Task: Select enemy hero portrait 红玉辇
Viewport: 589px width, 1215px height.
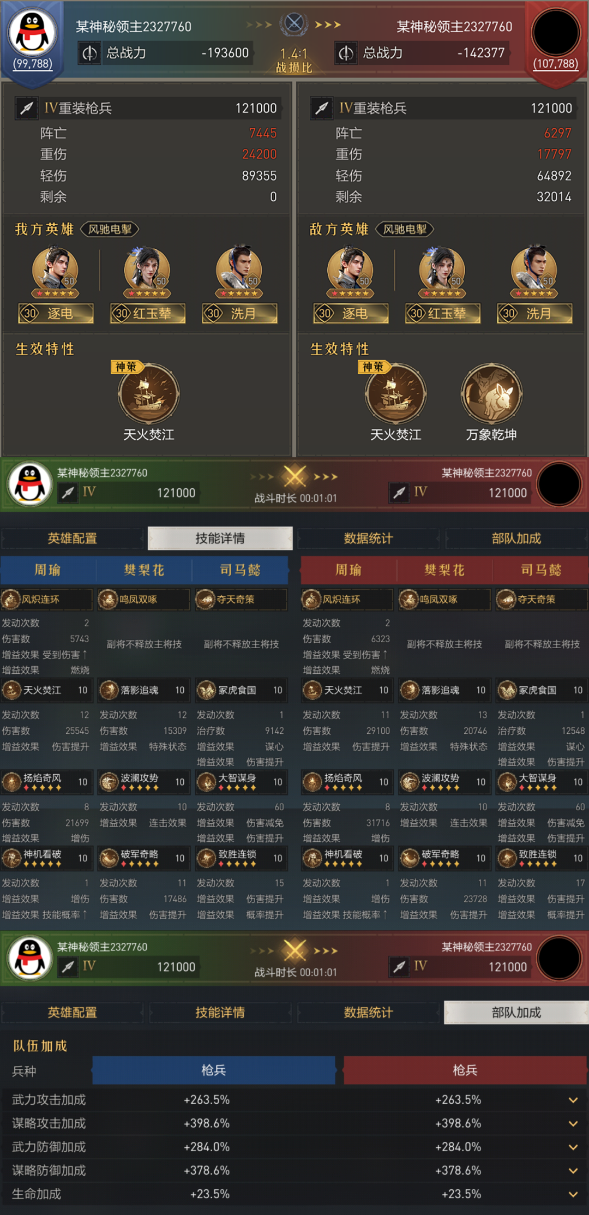Action: point(442,271)
